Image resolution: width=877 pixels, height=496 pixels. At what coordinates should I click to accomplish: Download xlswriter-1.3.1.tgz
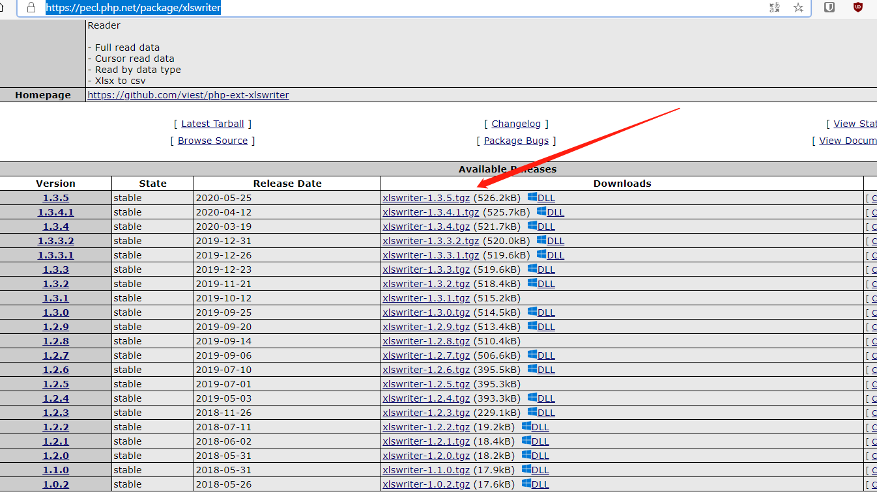426,298
